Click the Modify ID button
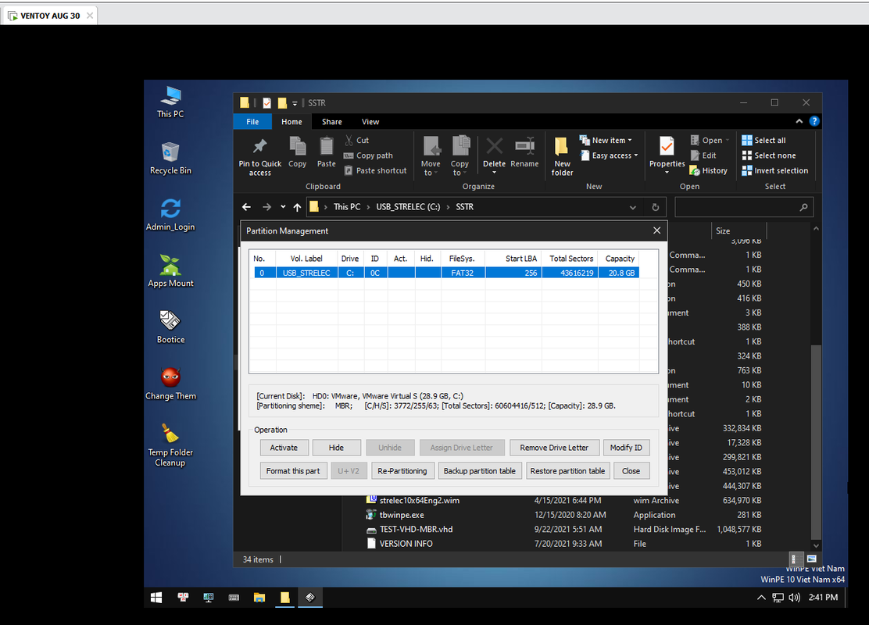The width and height of the screenshot is (869, 625). pos(626,448)
